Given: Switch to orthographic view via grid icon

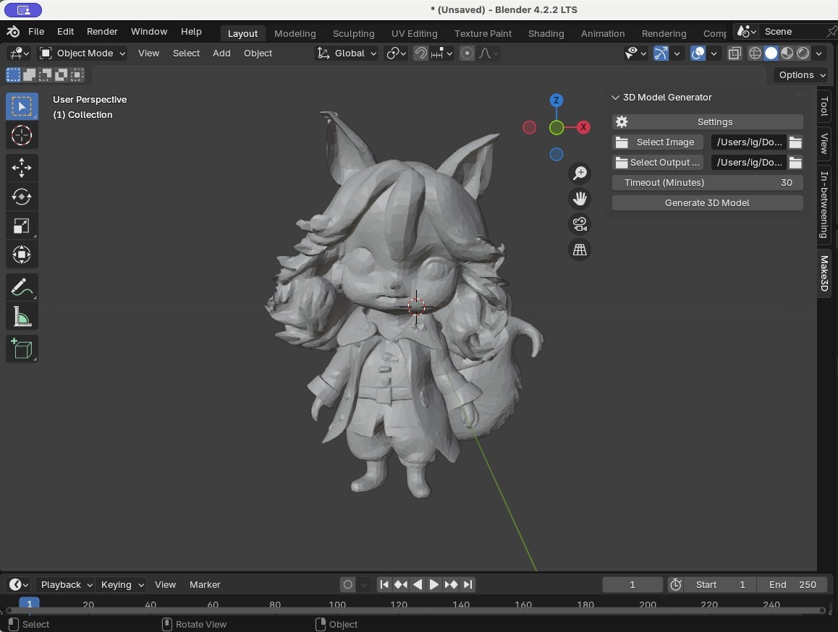Looking at the screenshot, I should coord(580,249).
